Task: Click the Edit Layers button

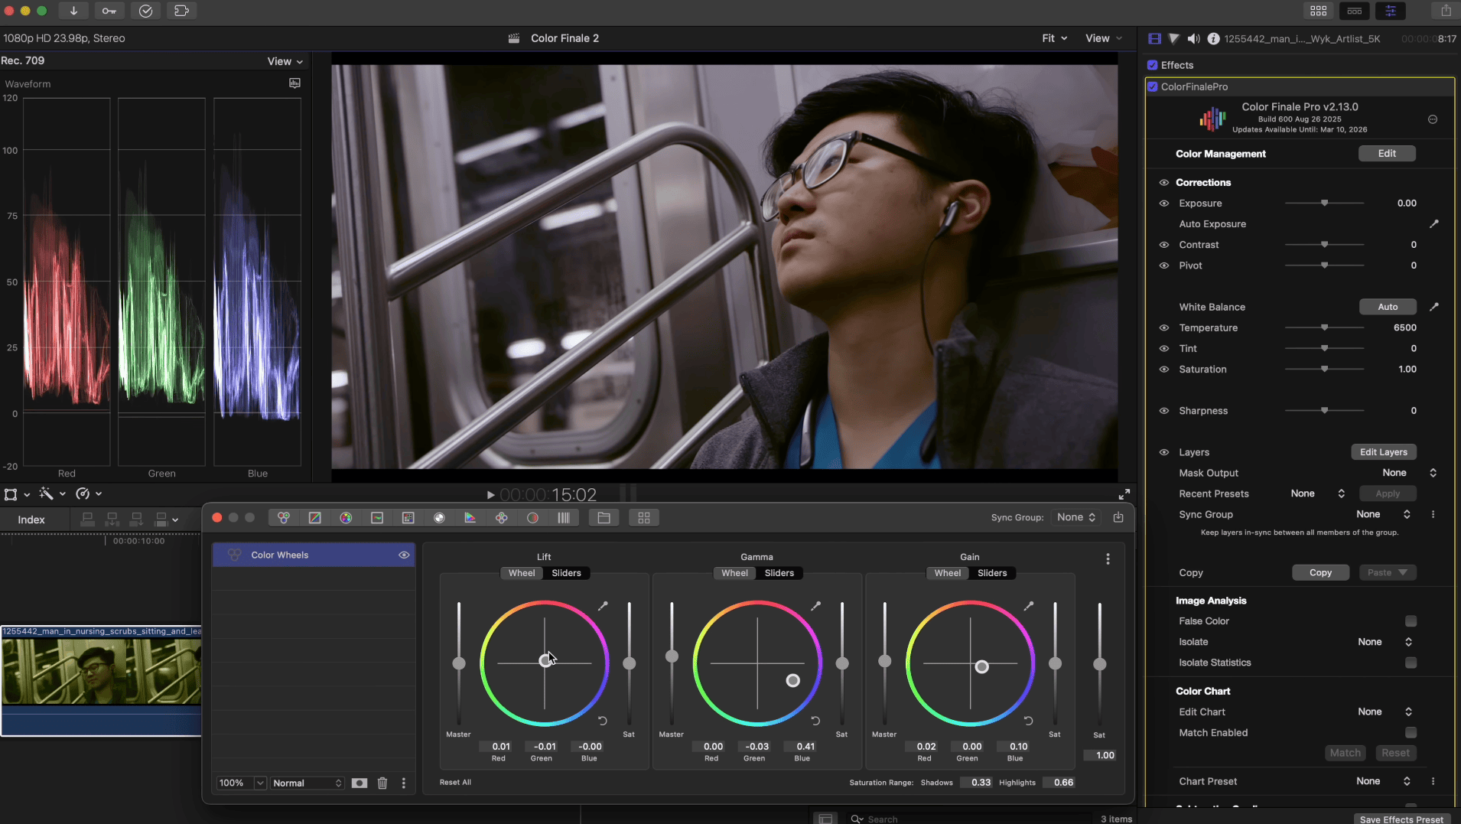Action: [1383, 452]
